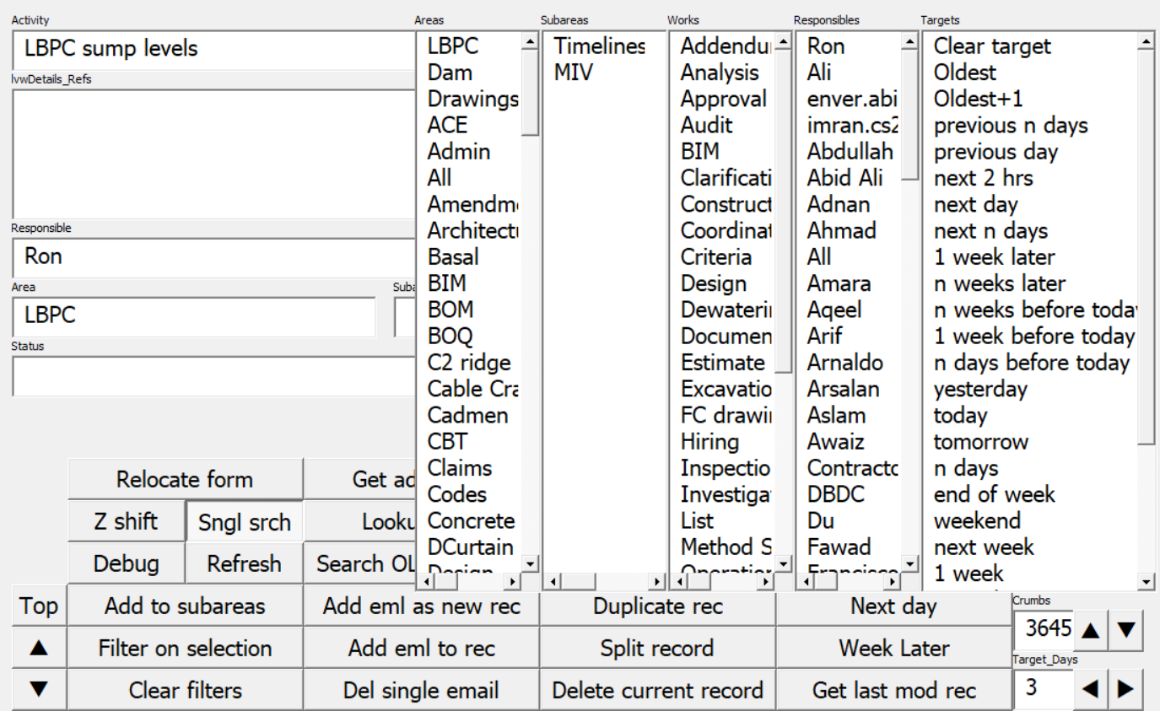Choose 'MIV' in the Subareas list
This screenshot has width=1160, height=711.
pyautogui.click(x=573, y=73)
